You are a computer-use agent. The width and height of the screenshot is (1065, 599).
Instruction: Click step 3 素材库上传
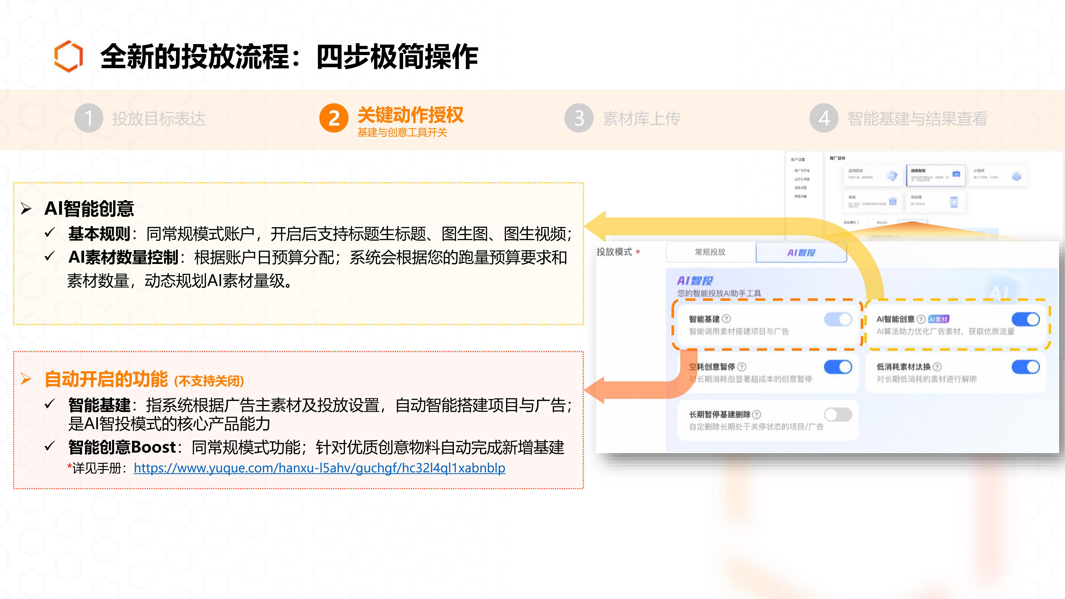click(641, 119)
